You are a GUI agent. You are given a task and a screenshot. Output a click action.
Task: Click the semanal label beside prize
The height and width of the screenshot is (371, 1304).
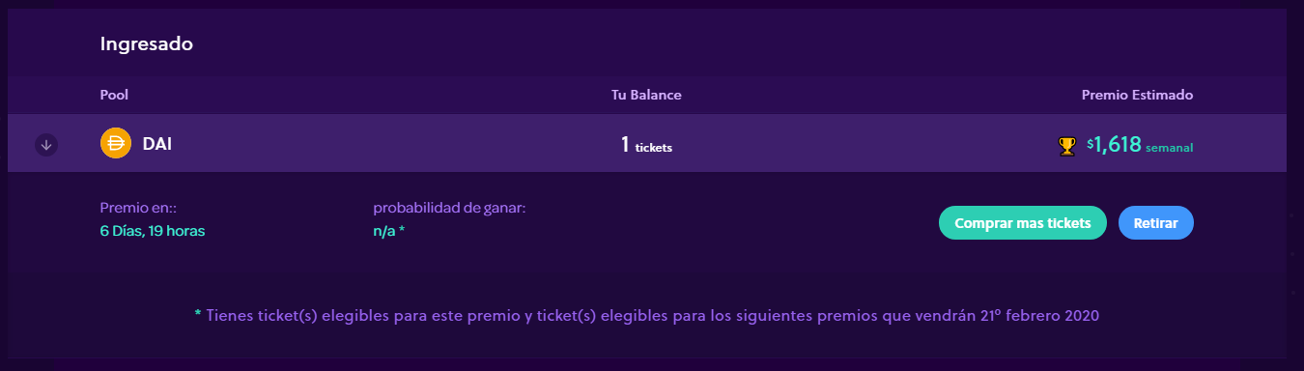point(1170,148)
